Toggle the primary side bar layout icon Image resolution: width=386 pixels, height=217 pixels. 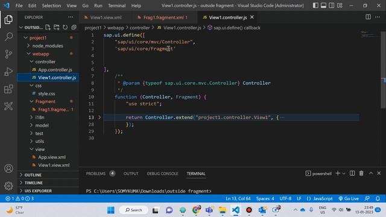pyautogui.click(x=315, y=5)
